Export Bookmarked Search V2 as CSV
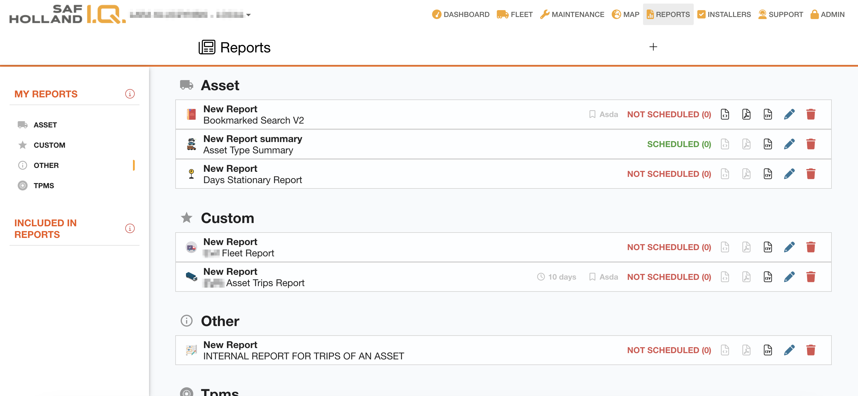The image size is (858, 396). (768, 114)
